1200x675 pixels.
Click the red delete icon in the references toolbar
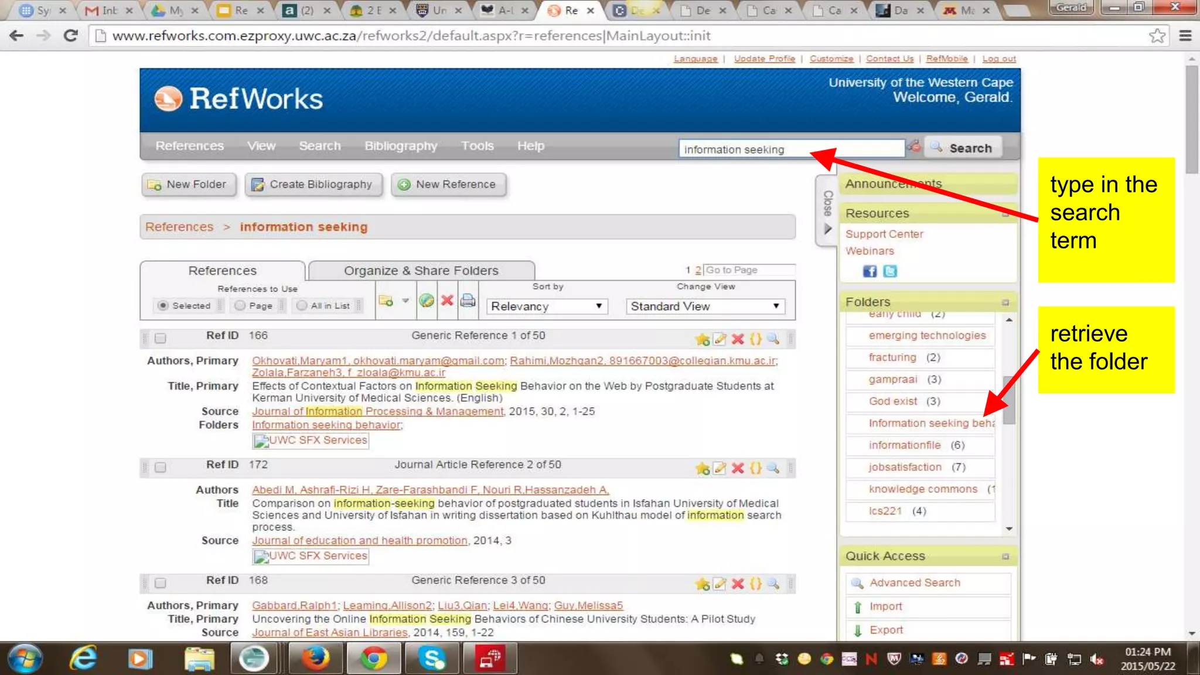click(447, 301)
